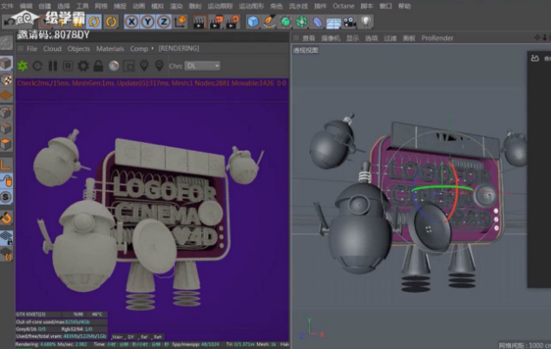The height and width of the screenshot is (349, 551).
Task: Add a light with the bulb icon
Action: click(x=367, y=21)
